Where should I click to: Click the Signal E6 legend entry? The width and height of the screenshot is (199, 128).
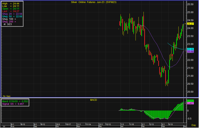click(x=13, y=104)
